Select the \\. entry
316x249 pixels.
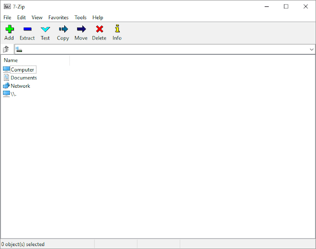[x=13, y=94]
